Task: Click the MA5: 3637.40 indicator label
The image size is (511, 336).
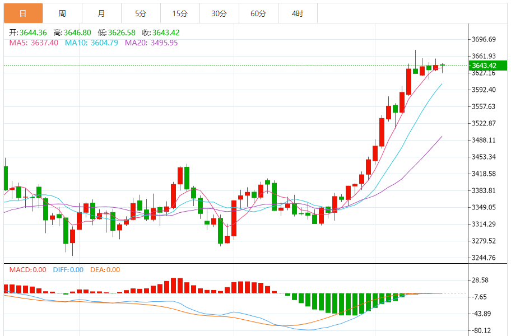Action: 34,43
